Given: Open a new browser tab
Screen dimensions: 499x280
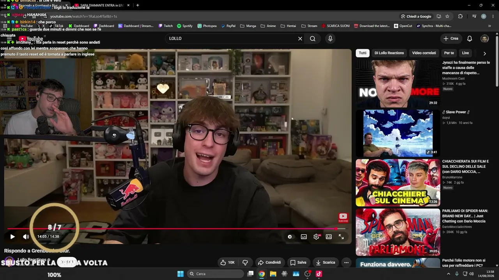Looking at the screenshot, I should click(138, 5).
